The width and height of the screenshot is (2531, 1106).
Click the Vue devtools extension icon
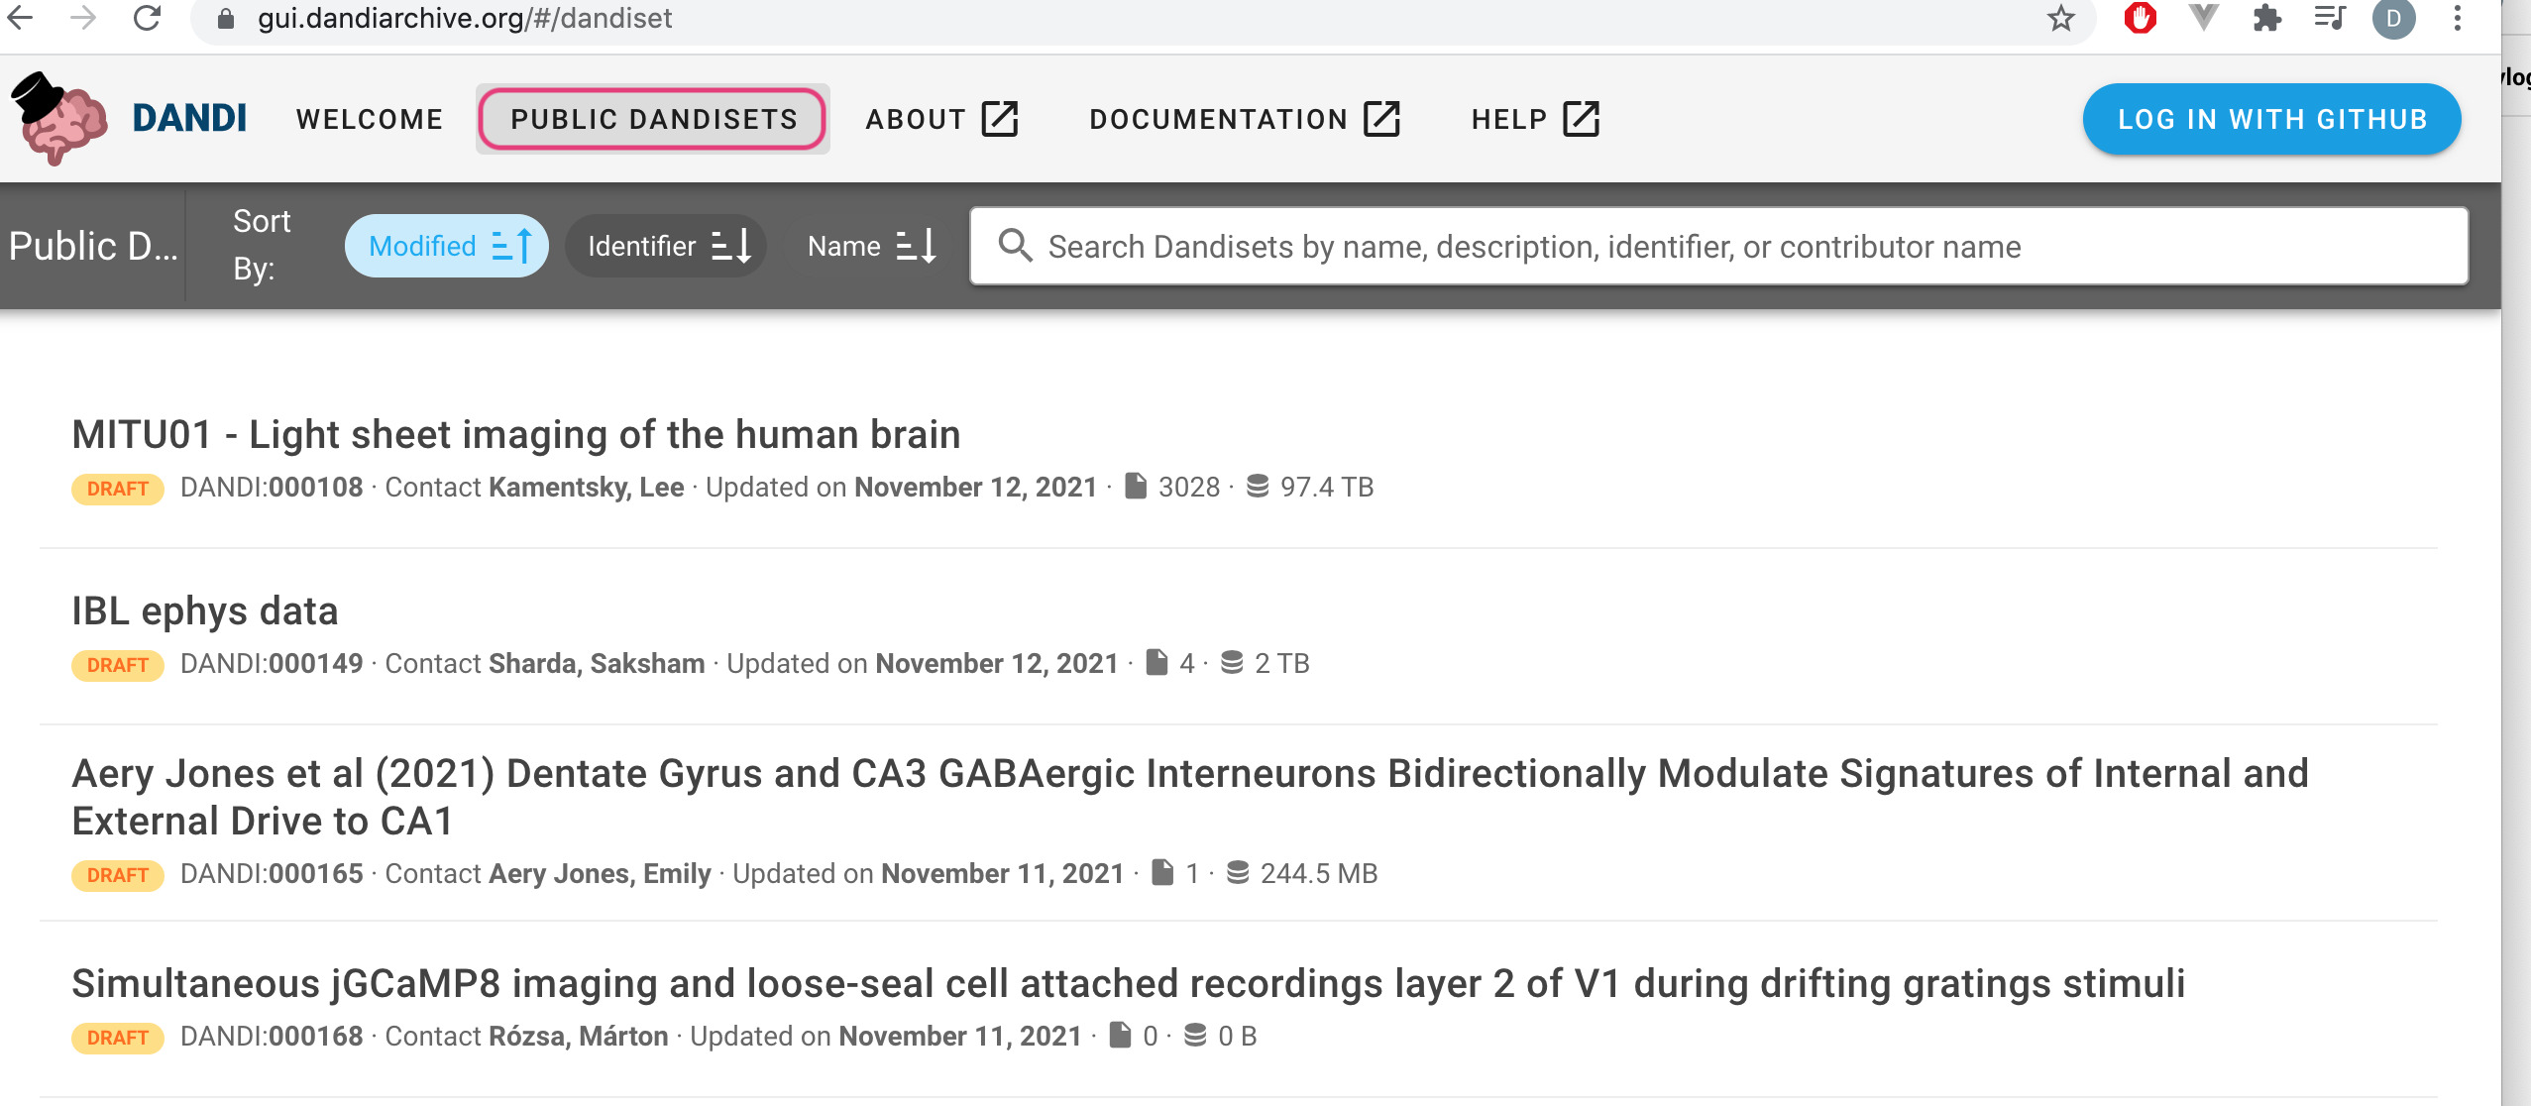click(x=2203, y=18)
